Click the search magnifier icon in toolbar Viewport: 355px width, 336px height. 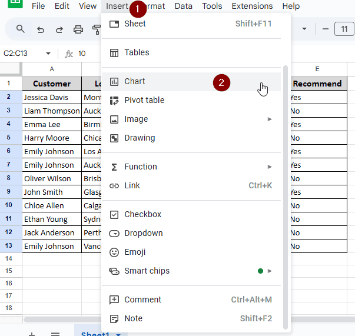click(21, 29)
